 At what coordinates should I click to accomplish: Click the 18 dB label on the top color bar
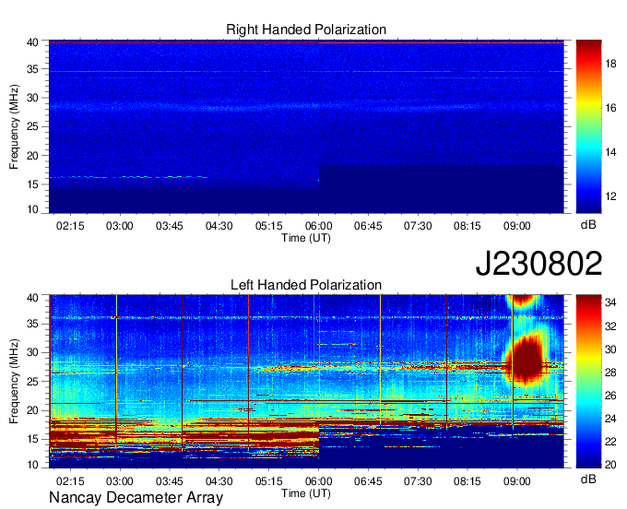tap(610, 64)
